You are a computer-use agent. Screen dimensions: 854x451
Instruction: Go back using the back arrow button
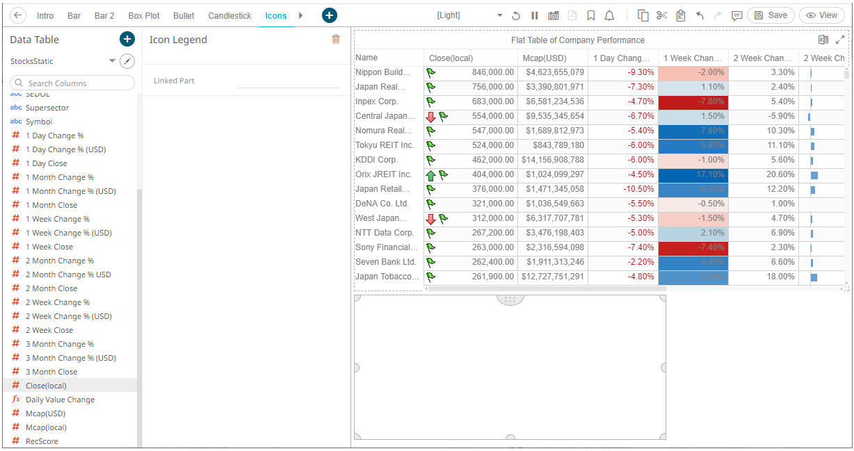tap(18, 15)
